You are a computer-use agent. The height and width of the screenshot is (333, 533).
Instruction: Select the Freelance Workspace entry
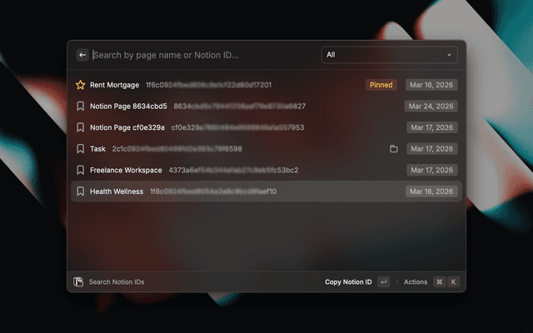(127, 170)
